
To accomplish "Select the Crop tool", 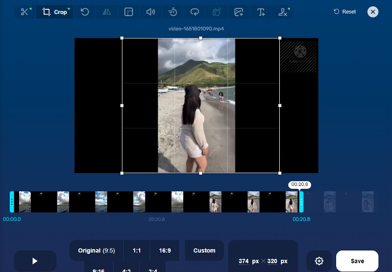I will tap(55, 12).
